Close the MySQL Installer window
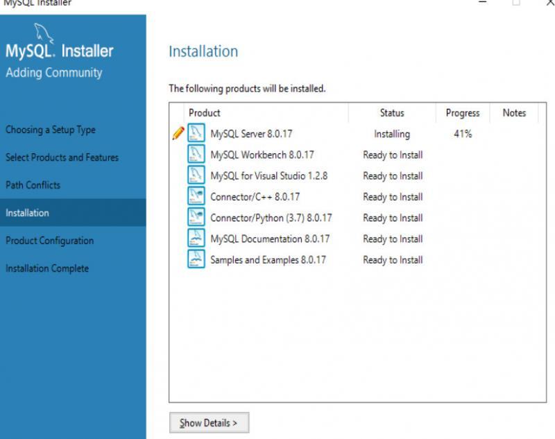The image size is (555, 439). tap(550, 2)
